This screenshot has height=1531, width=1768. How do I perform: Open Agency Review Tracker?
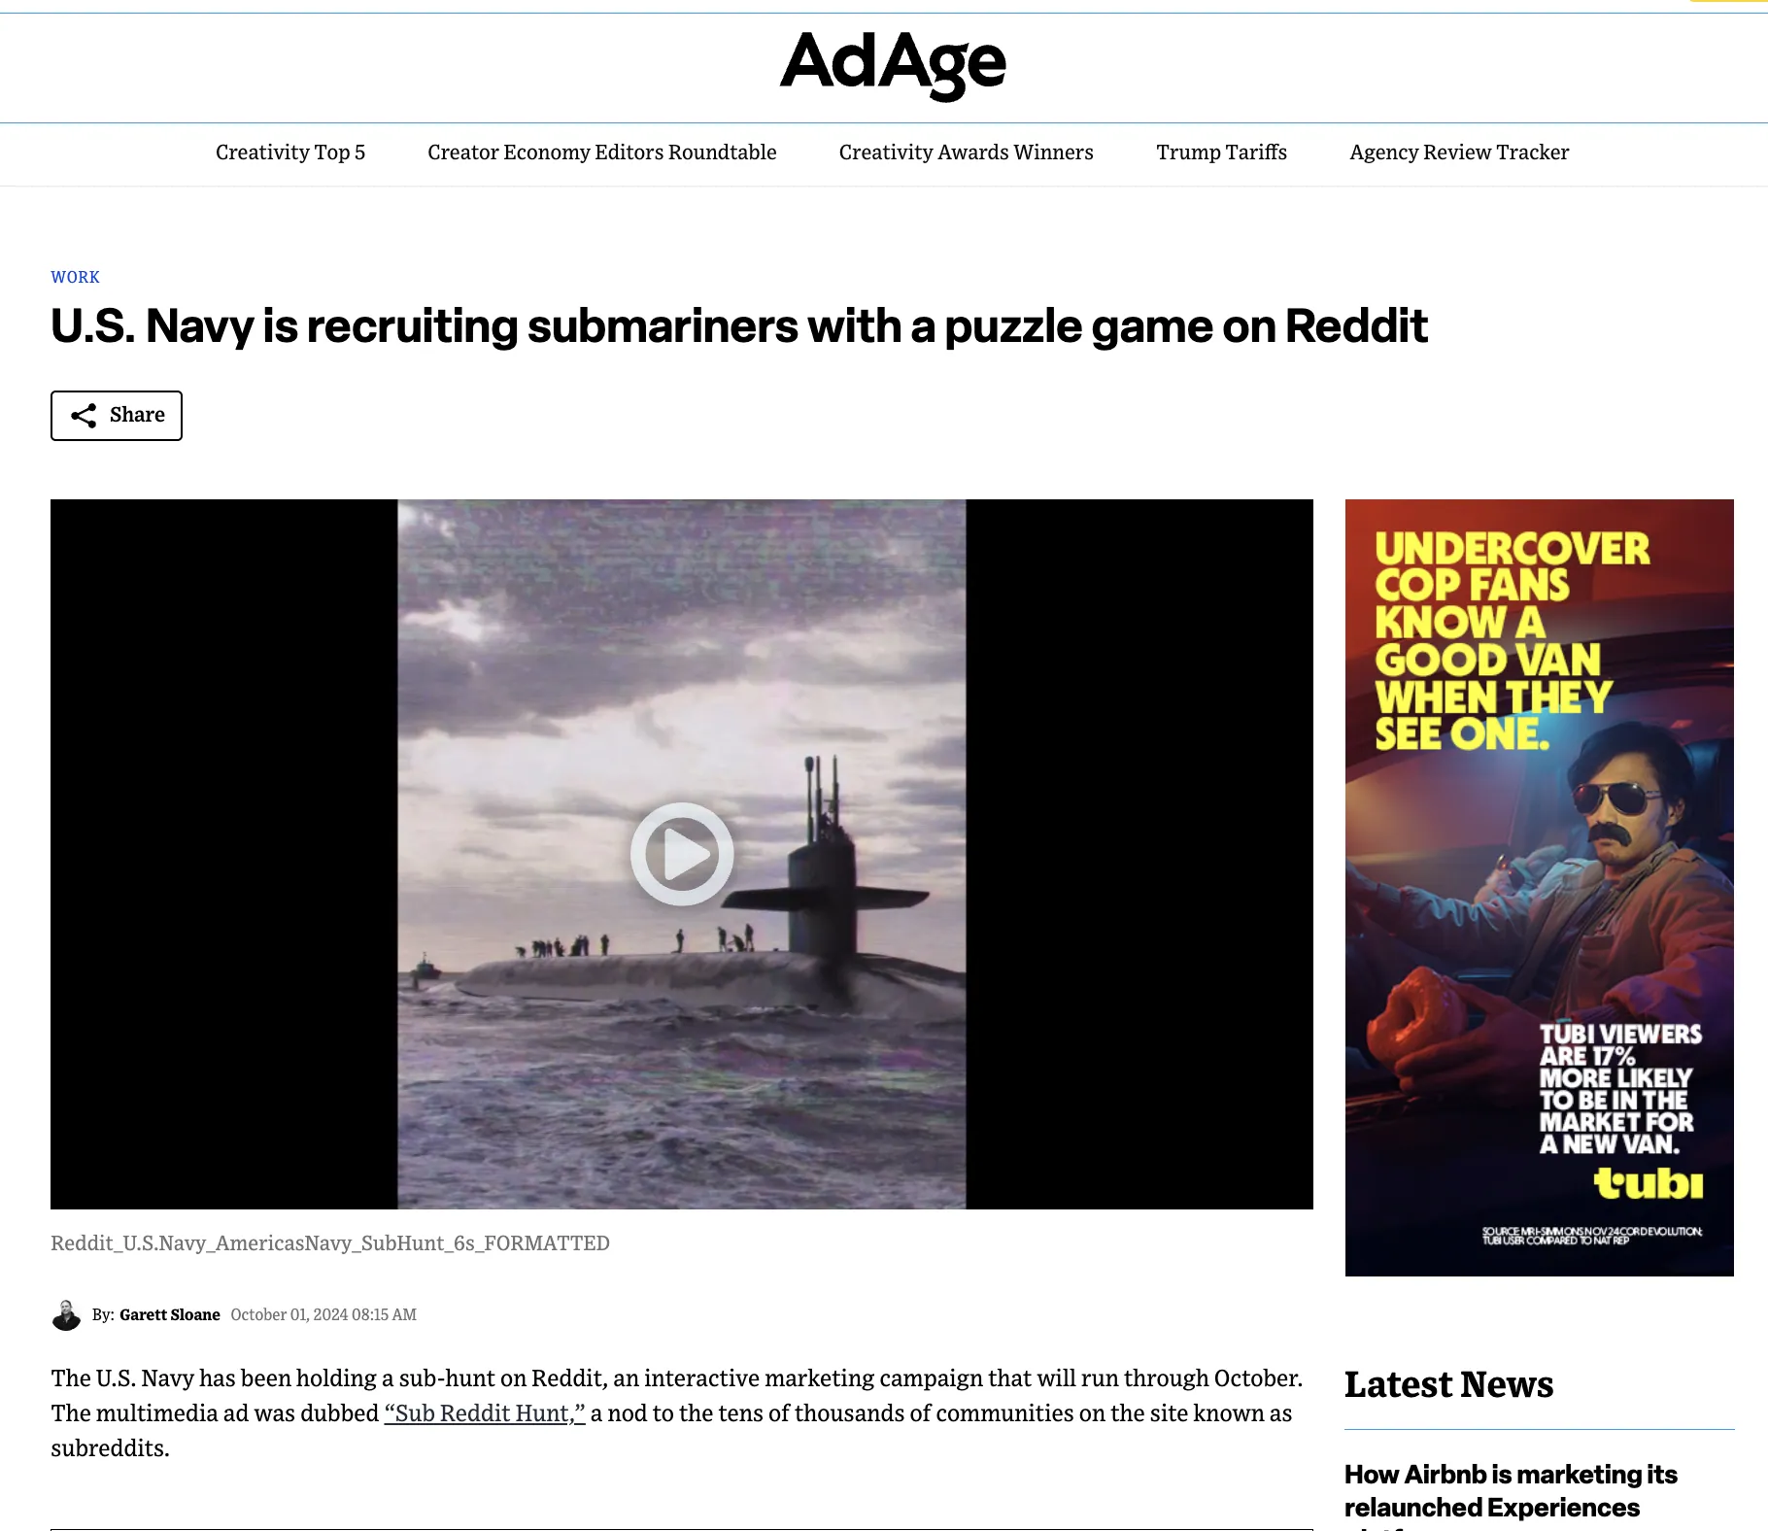pos(1459,153)
